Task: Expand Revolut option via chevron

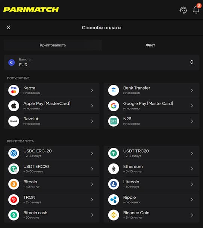Action: tap(92, 121)
